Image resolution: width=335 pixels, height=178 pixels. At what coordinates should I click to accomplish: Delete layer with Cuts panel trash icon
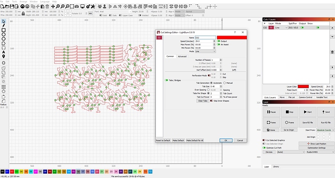[x=332, y=52]
